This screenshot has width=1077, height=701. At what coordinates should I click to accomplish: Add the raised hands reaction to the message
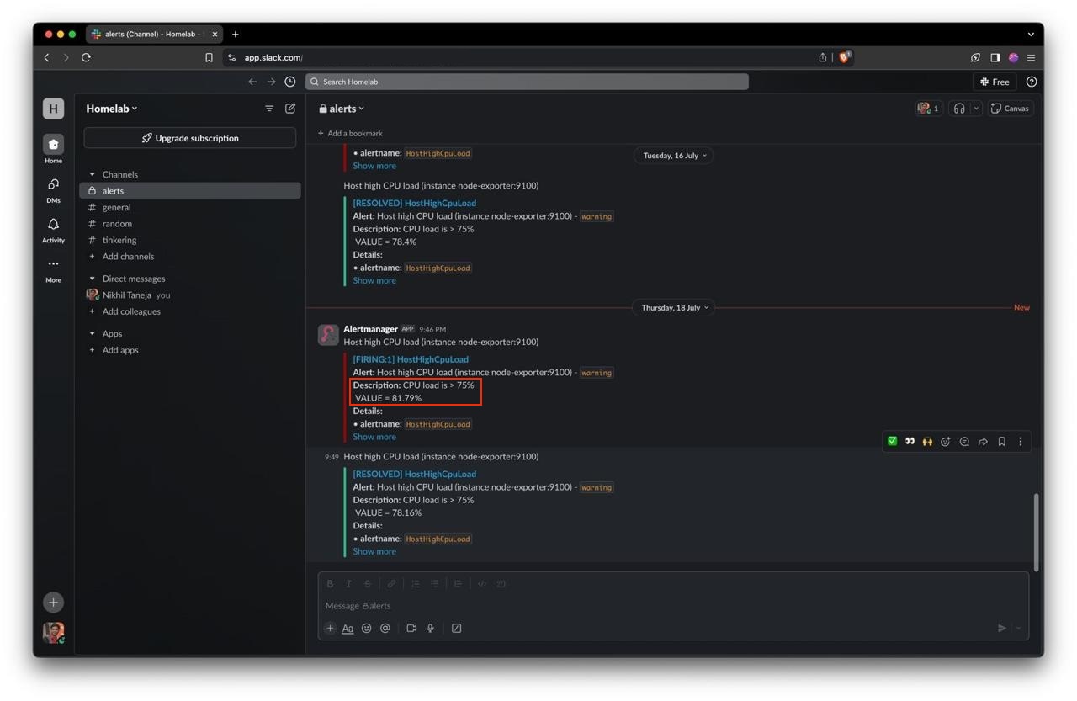pos(927,441)
